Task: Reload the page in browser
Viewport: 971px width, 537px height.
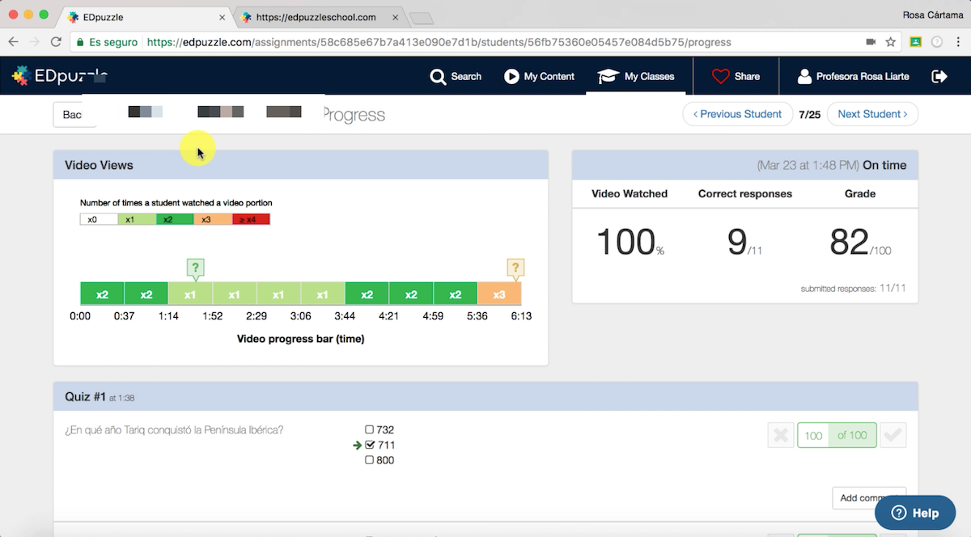Action: (56, 42)
